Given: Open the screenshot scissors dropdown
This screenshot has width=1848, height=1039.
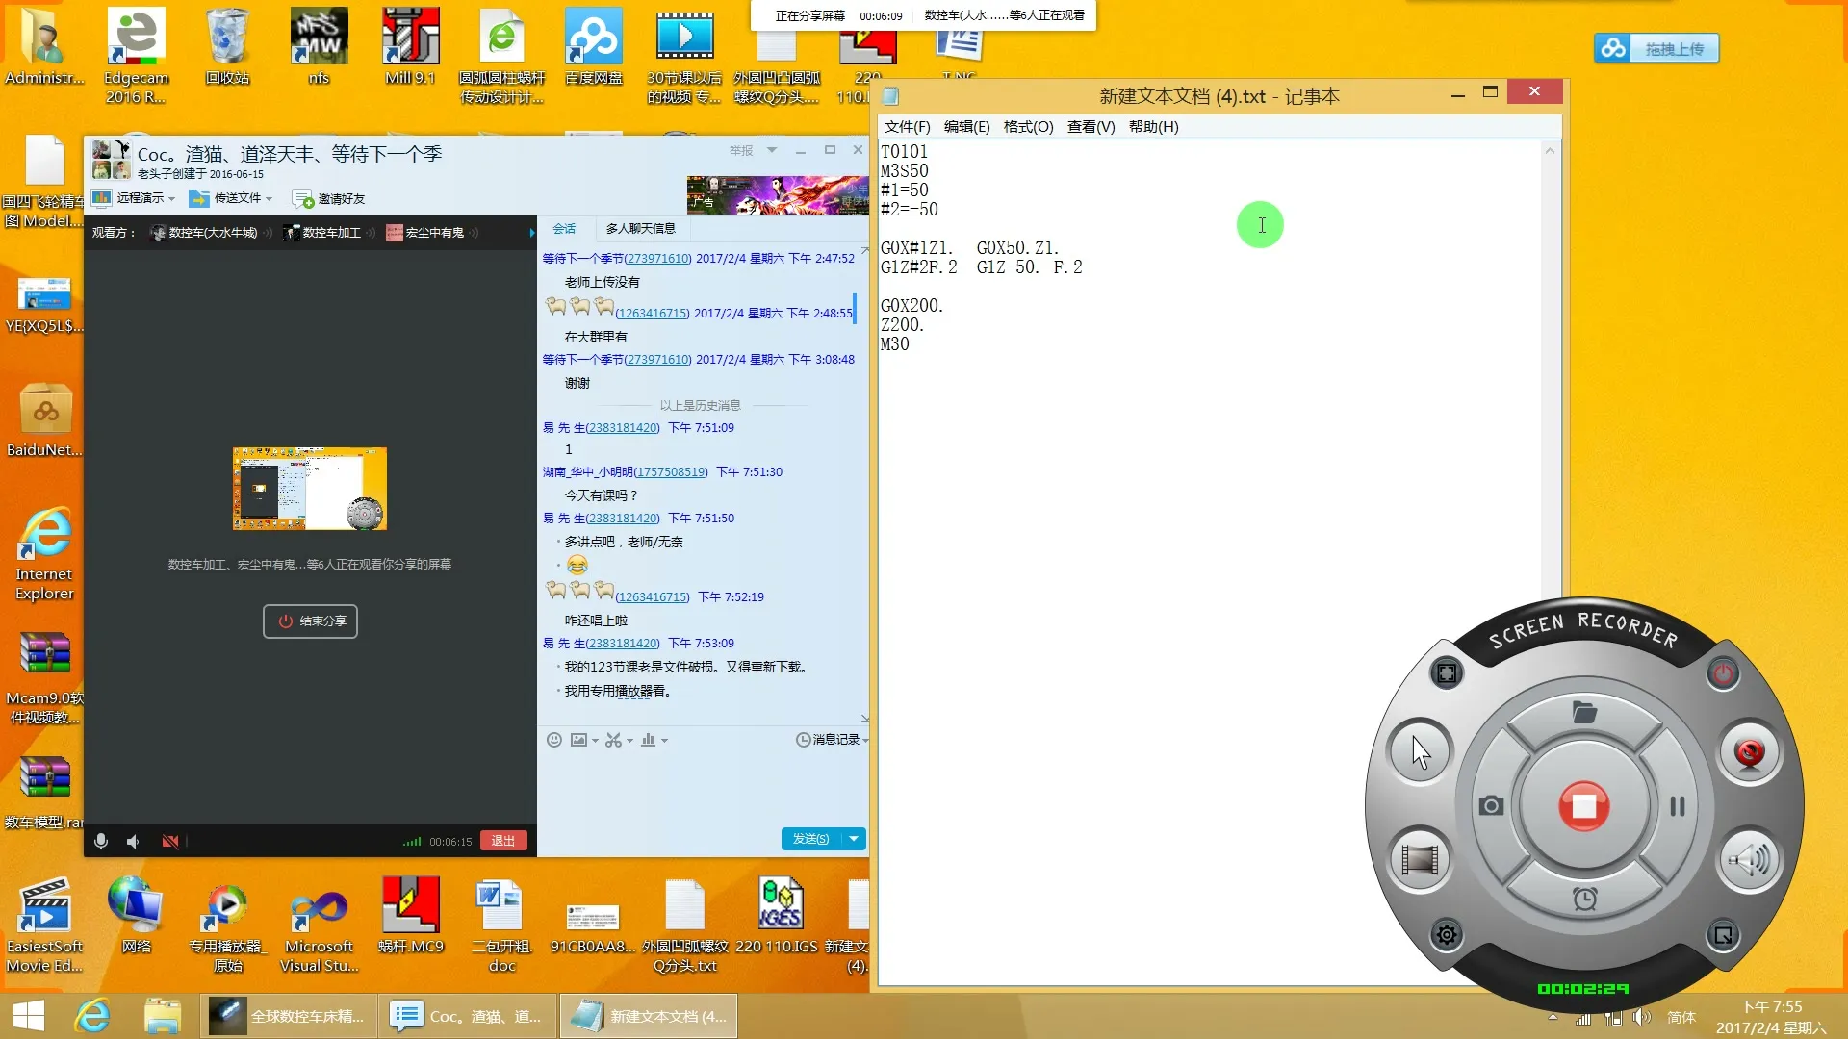Looking at the screenshot, I should (629, 741).
